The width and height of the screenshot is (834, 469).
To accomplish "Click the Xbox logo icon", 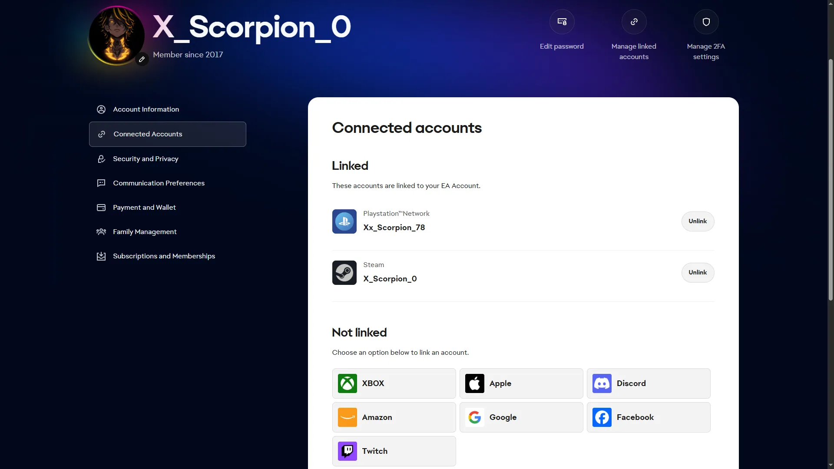I will [x=347, y=383].
